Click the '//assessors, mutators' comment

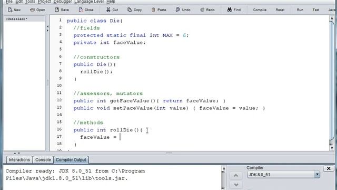pos(108,93)
